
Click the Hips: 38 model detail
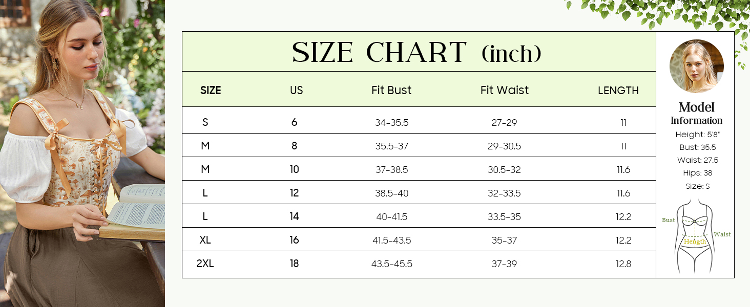pos(697,173)
